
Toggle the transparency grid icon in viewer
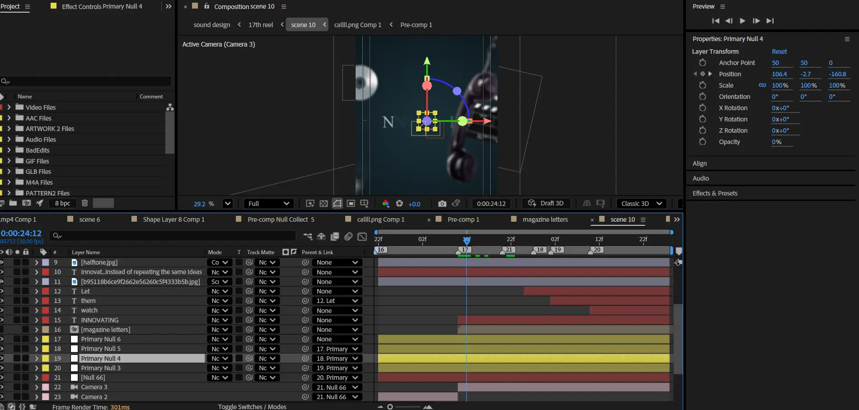click(324, 204)
